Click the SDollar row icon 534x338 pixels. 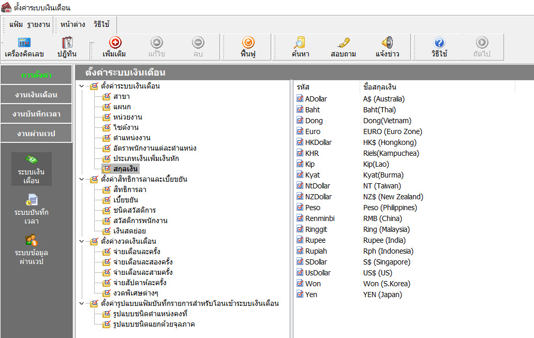pyautogui.click(x=300, y=262)
